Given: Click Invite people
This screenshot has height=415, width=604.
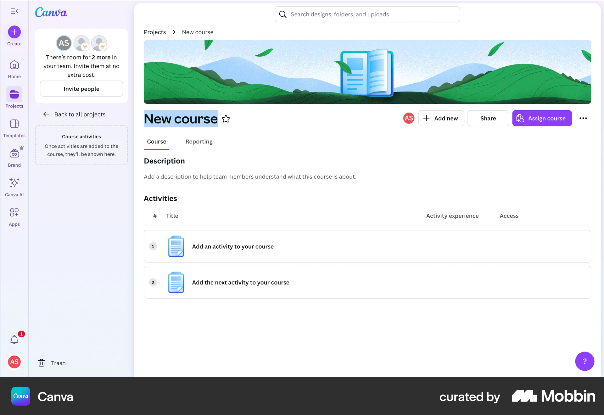Looking at the screenshot, I should pos(81,89).
